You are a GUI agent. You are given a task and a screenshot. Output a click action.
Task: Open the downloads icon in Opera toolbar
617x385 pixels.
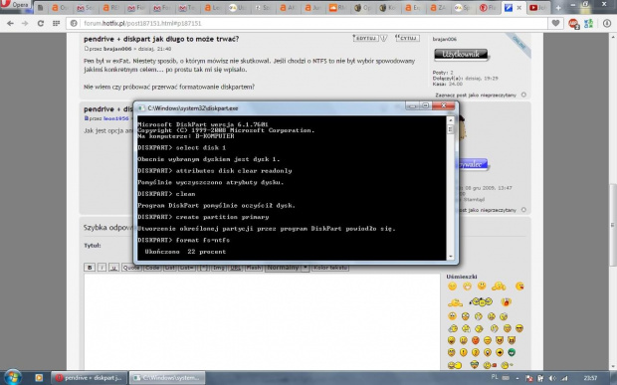click(x=607, y=23)
